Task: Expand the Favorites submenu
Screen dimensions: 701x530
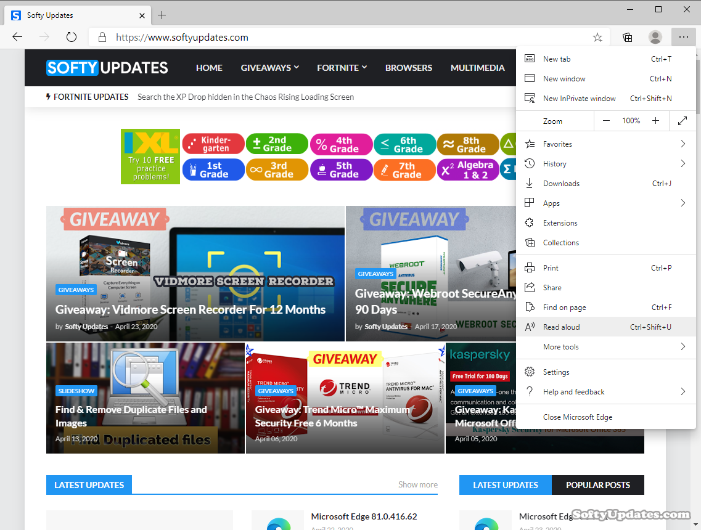Action: point(606,144)
